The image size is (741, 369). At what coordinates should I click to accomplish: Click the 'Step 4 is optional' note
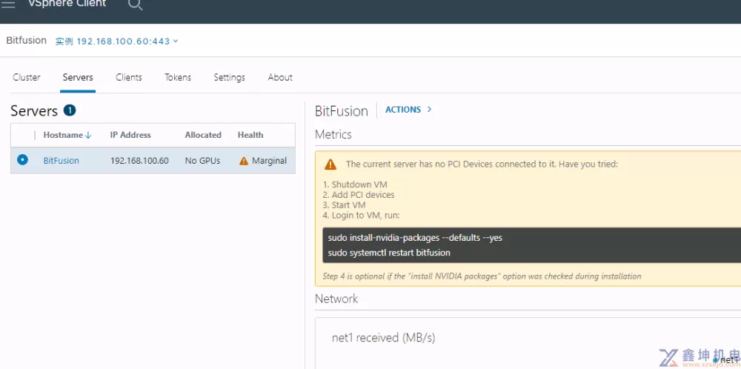[482, 276]
